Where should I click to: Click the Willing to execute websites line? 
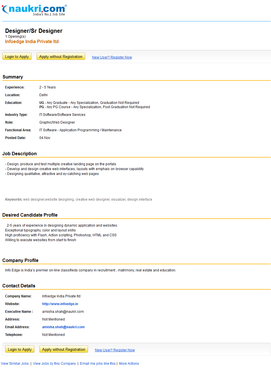coord(40,240)
